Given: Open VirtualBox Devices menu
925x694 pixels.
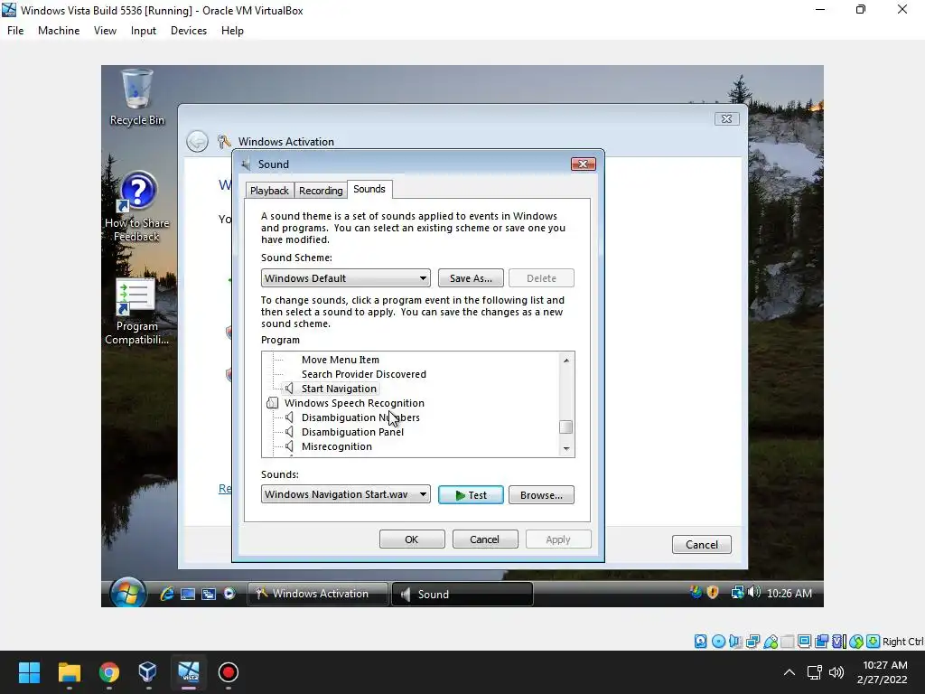Looking at the screenshot, I should [189, 31].
